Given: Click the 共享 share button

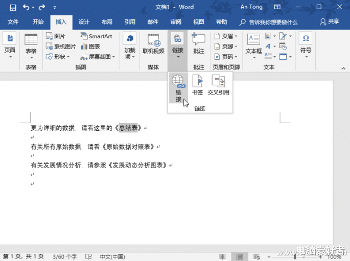Looking at the screenshot, I should pos(330,21).
